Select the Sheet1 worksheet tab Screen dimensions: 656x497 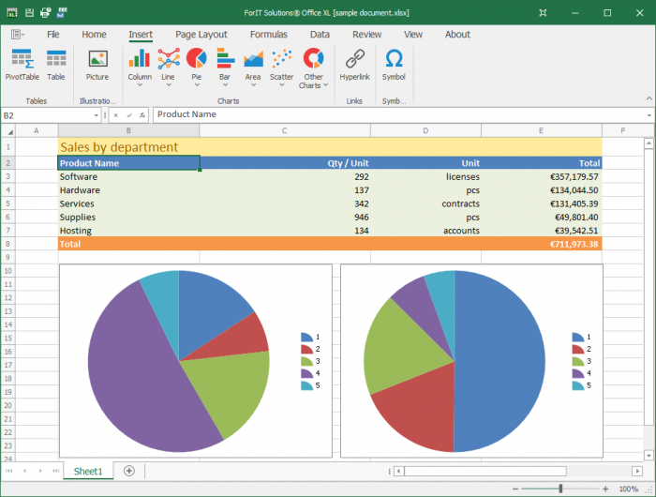coord(88,470)
